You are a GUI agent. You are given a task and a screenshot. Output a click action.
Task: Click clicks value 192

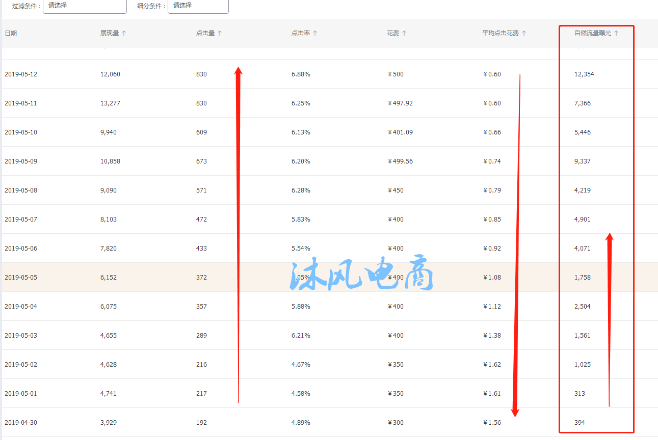tap(202, 423)
